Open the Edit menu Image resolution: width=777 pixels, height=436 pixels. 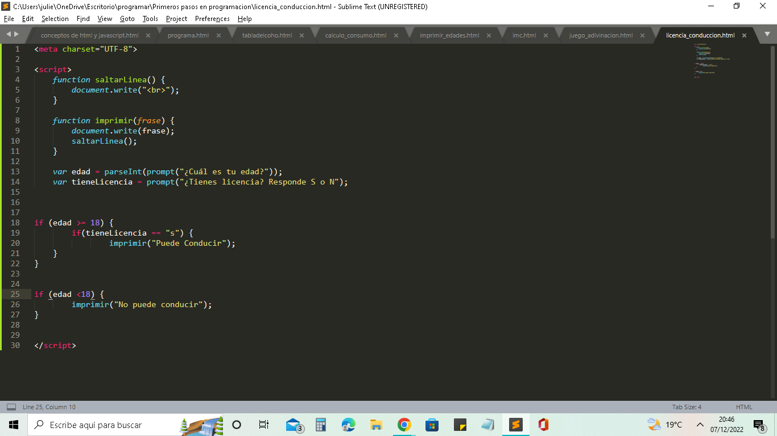point(28,19)
